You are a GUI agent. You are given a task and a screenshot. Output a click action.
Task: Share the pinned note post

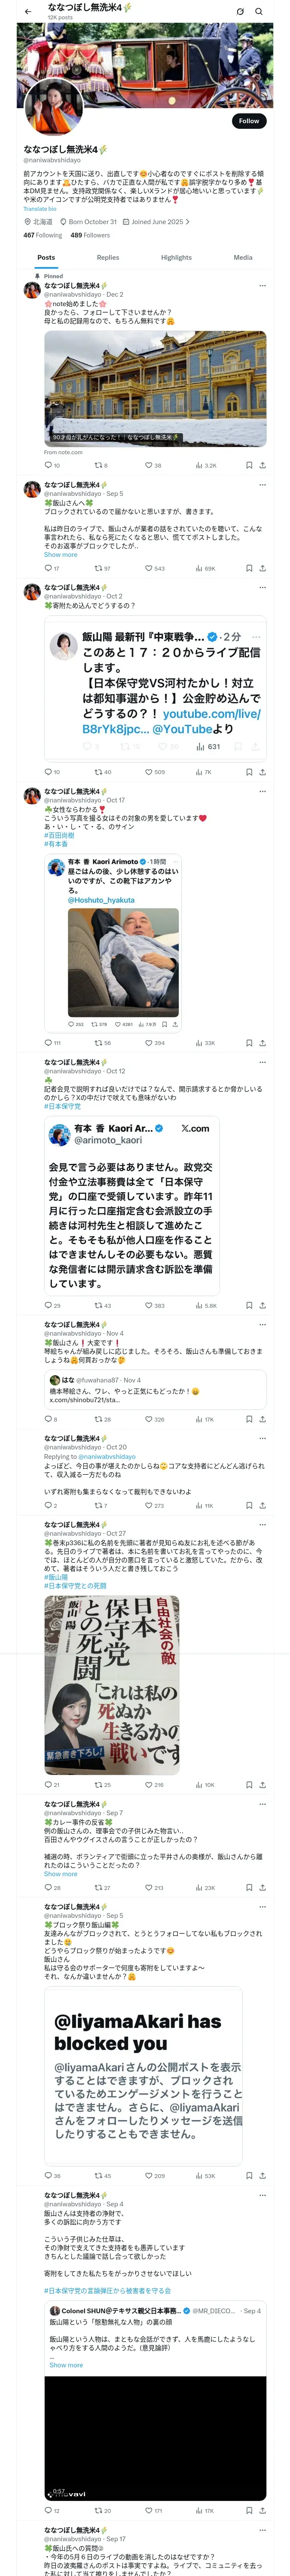pos(263,465)
